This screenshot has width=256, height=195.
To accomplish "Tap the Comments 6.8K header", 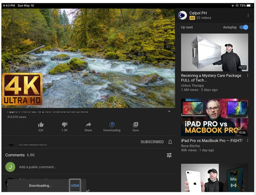I will [x=20, y=155].
